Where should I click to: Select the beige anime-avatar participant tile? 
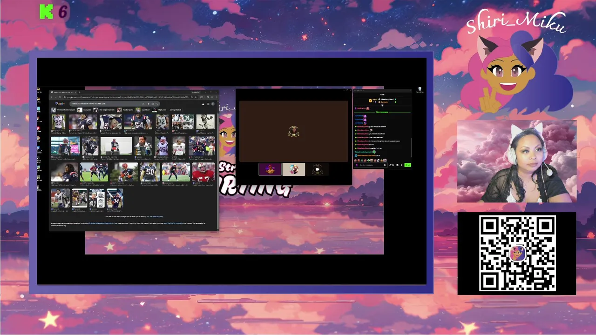(294, 169)
